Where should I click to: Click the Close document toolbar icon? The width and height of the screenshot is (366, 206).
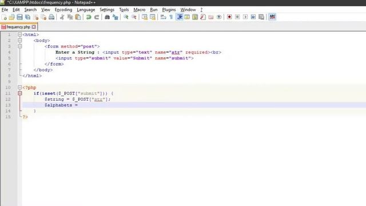[35, 17]
